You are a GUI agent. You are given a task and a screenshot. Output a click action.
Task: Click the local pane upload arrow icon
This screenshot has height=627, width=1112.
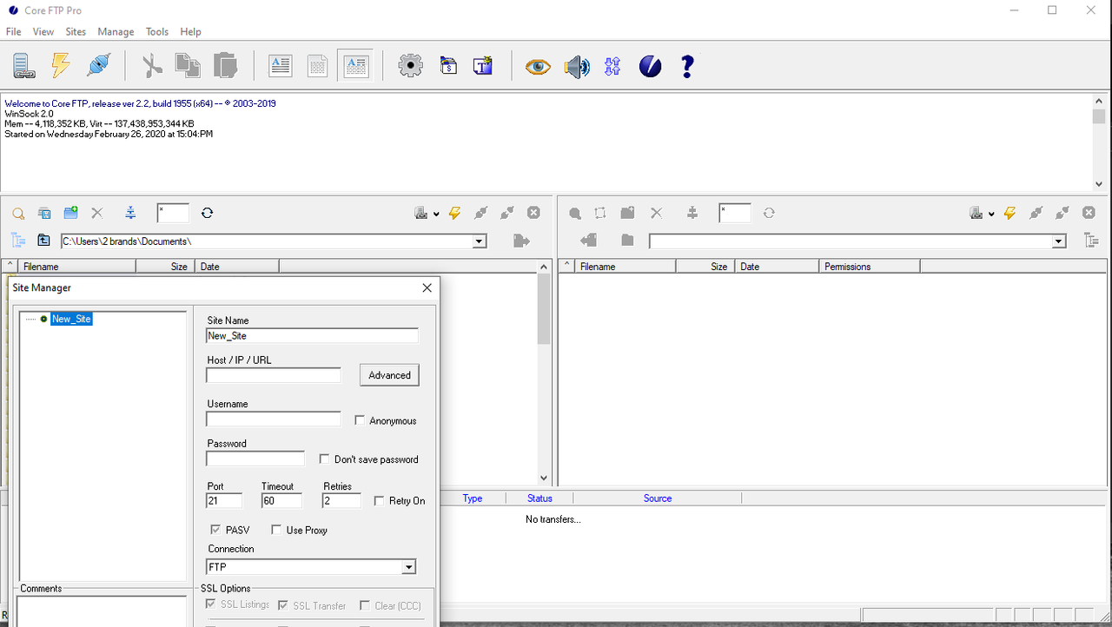coord(521,241)
